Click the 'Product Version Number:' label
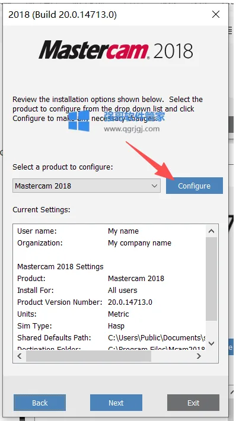236x421 pixels. [x=60, y=302]
